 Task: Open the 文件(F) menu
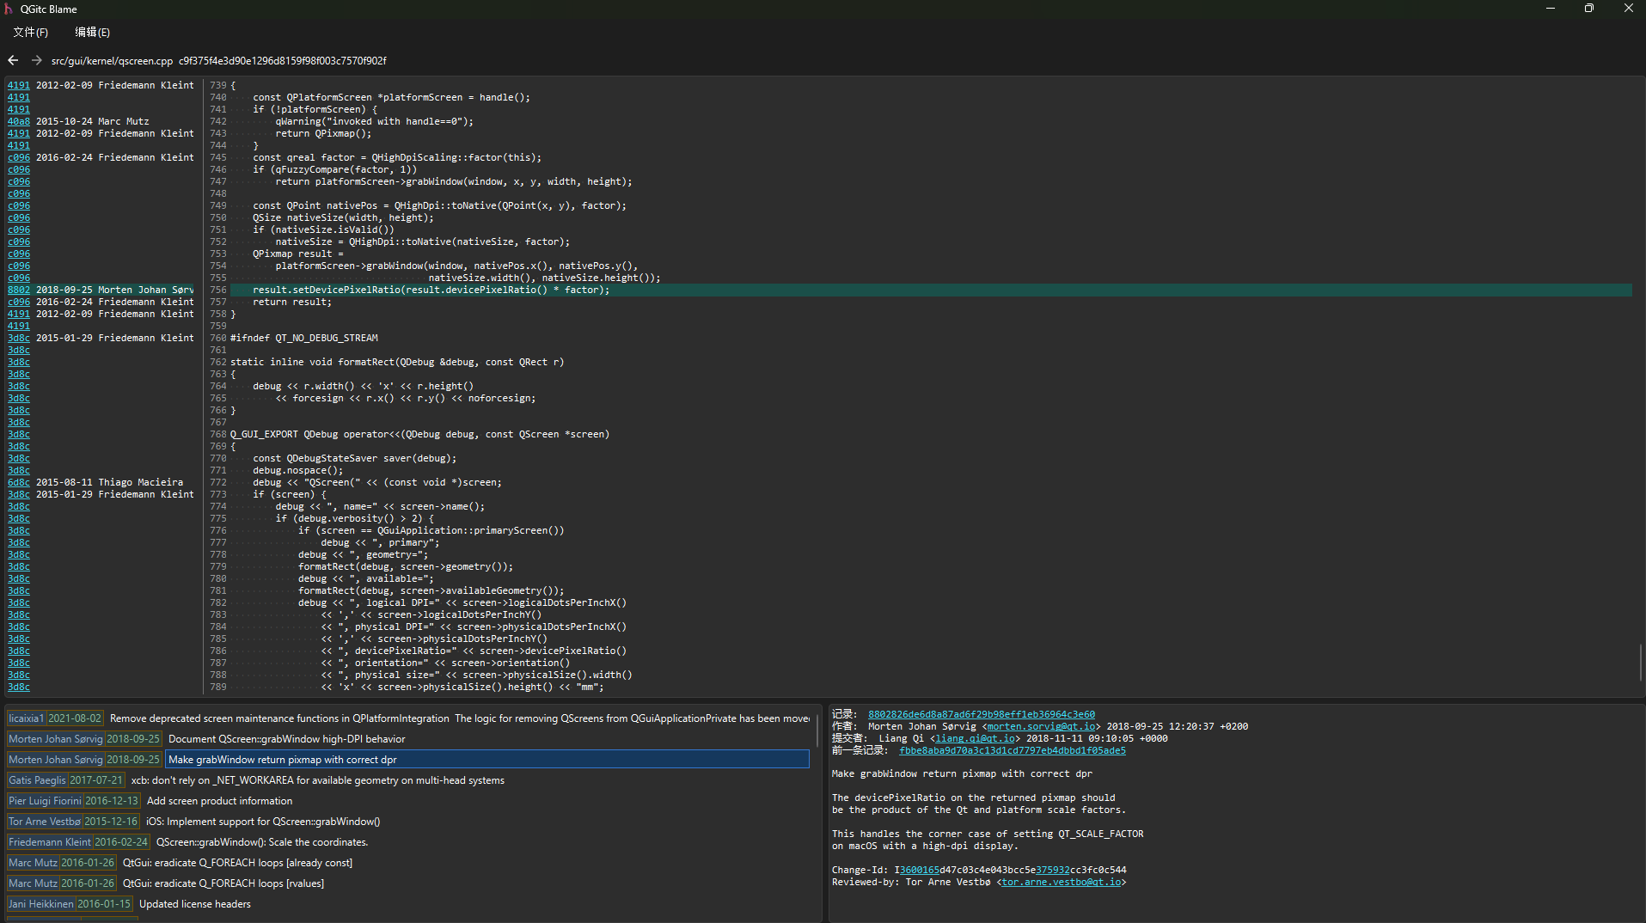click(x=30, y=33)
